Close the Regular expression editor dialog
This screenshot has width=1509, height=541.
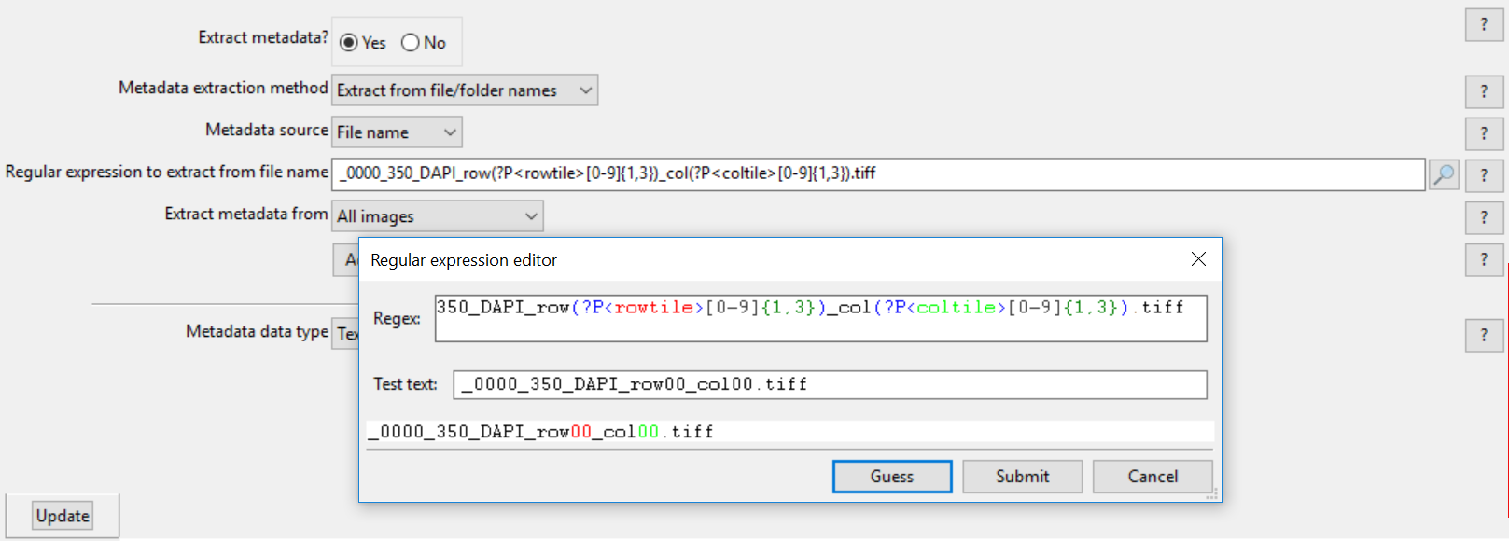(1198, 259)
